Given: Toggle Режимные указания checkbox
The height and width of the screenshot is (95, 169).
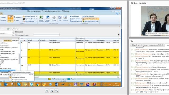Looking at the screenshot, I should (16, 35).
